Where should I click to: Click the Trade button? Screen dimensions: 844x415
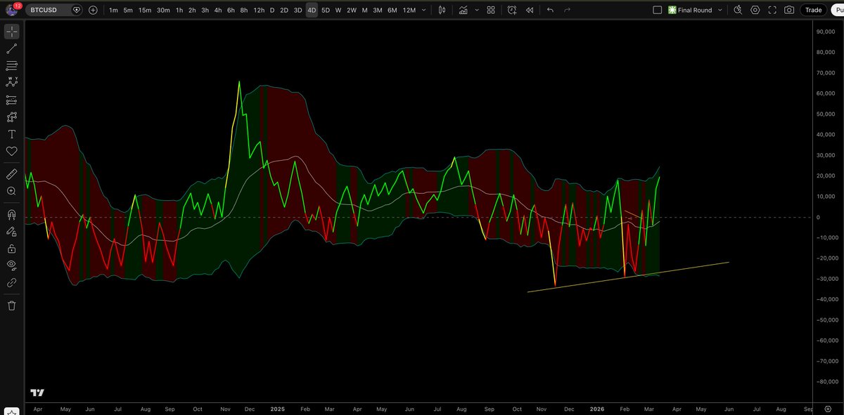(813, 10)
